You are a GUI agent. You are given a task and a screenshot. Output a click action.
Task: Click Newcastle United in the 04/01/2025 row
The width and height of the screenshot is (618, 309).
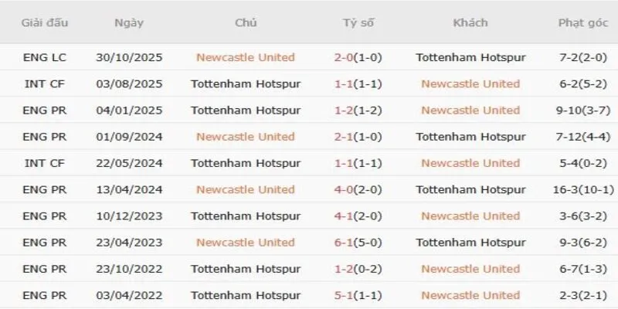[x=470, y=110]
